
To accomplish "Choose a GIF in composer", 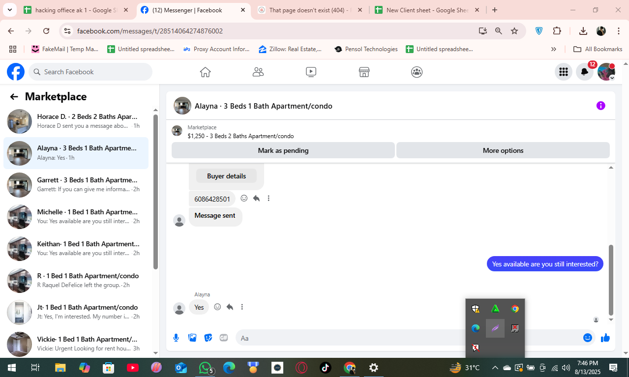I will (224, 338).
